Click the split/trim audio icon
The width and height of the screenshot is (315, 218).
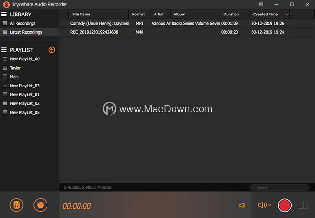pyautogui.click(x=303, y=205)
